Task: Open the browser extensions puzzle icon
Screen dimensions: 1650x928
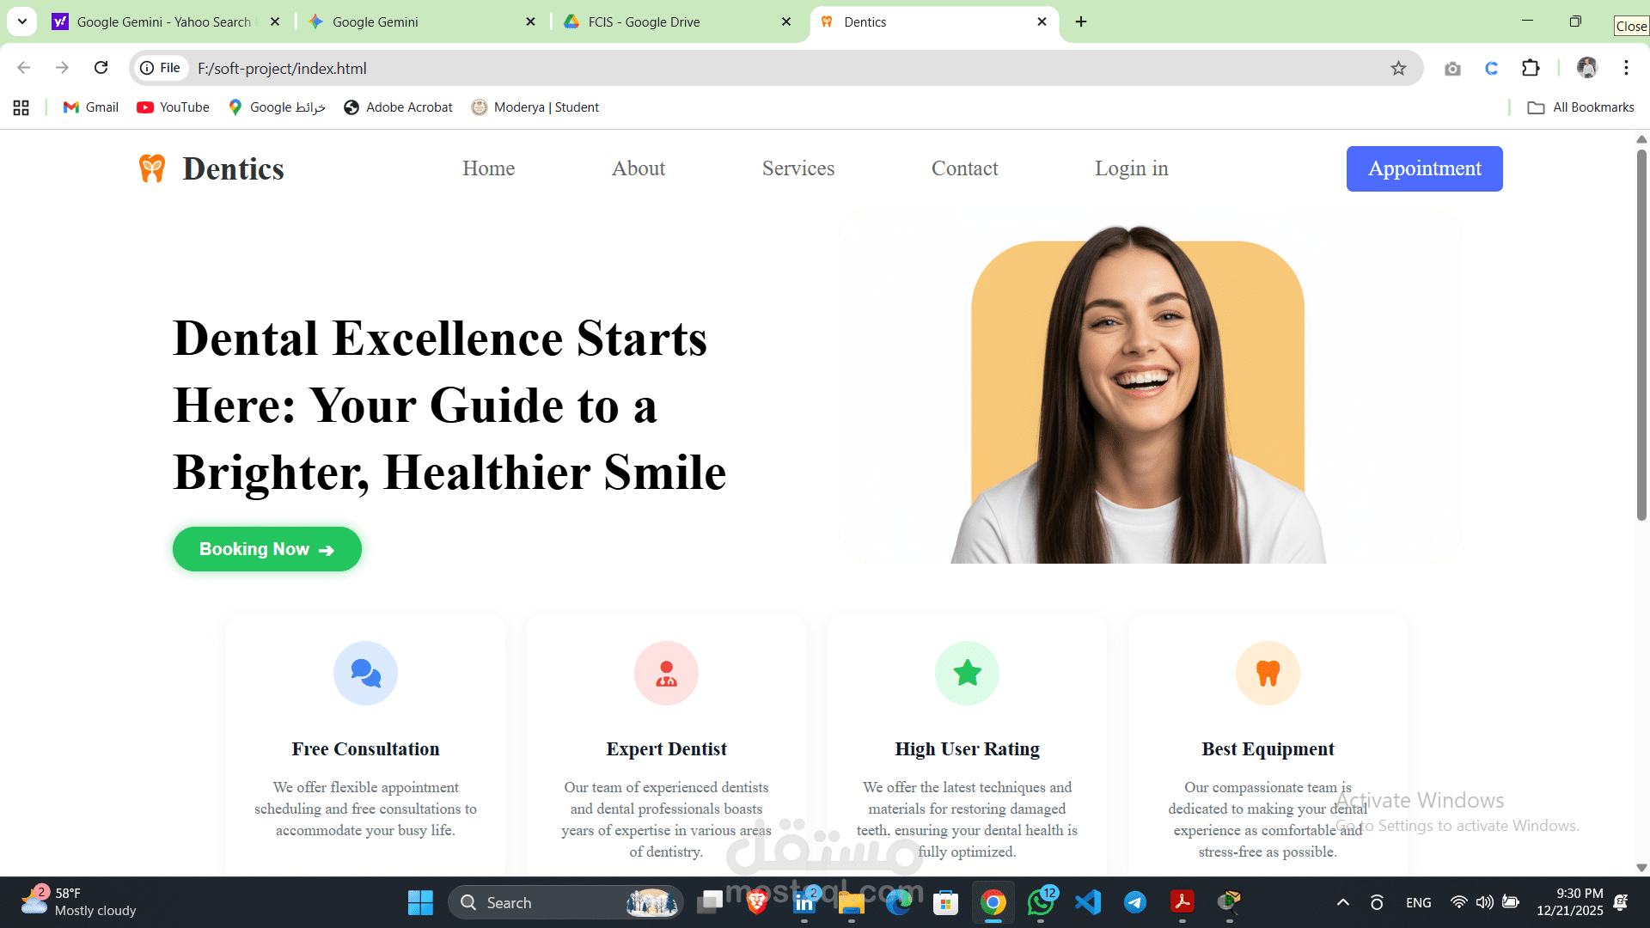Action: pos(1531,68)
